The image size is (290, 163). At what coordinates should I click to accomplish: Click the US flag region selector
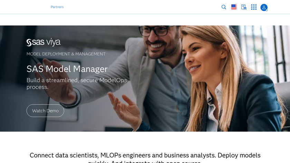[x=234, y=7]
